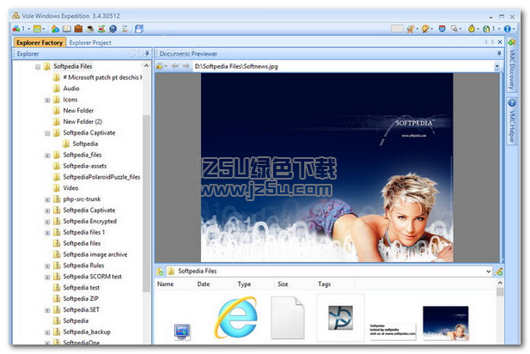Click the open book toolbar icon
Image resolution: width=530 pixels, height=354 pixels.
(67, 28)
